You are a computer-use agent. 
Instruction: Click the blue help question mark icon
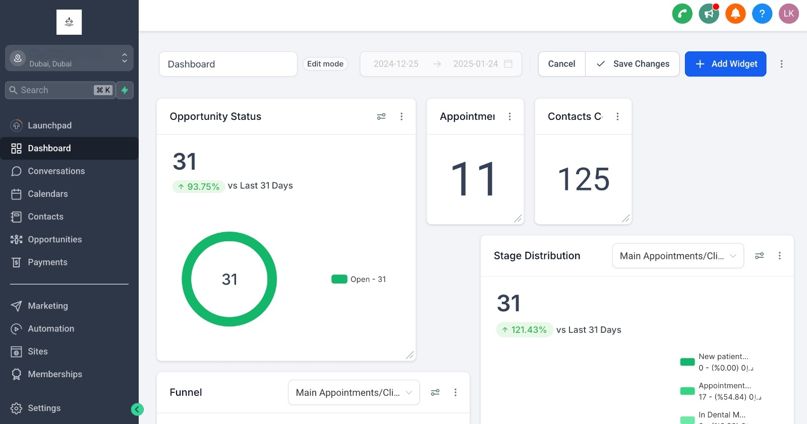pyautogui.click(x=762, y=14)
